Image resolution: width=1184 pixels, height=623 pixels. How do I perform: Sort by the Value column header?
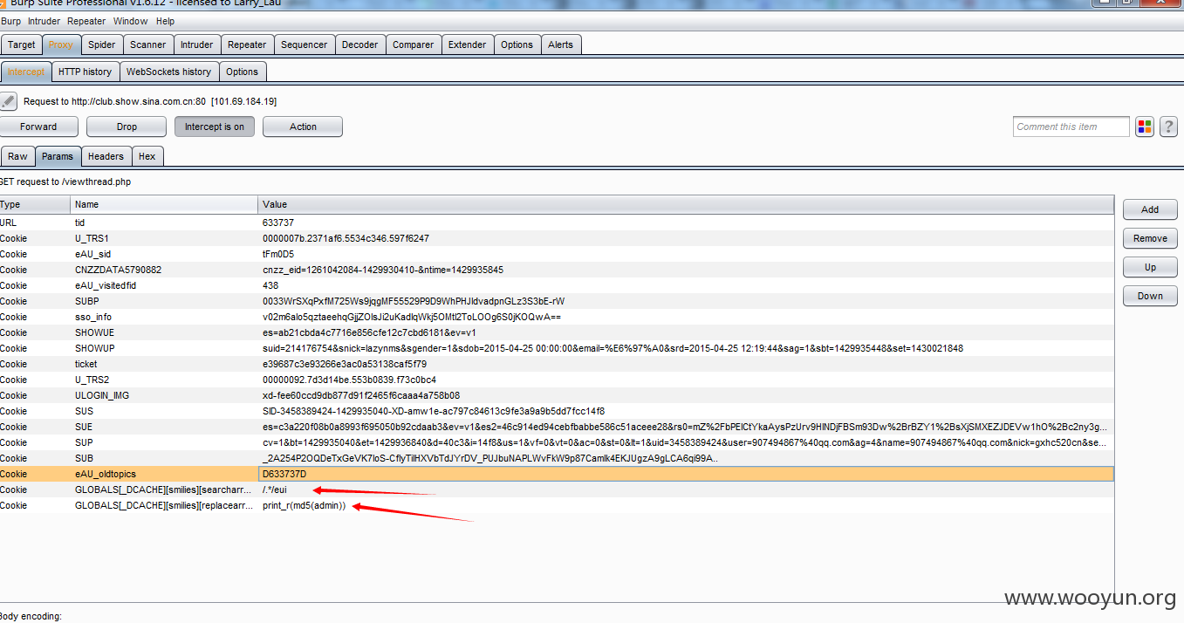[686, 204]
